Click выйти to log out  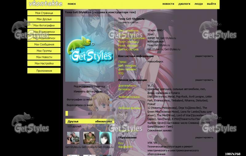point(211,4)
